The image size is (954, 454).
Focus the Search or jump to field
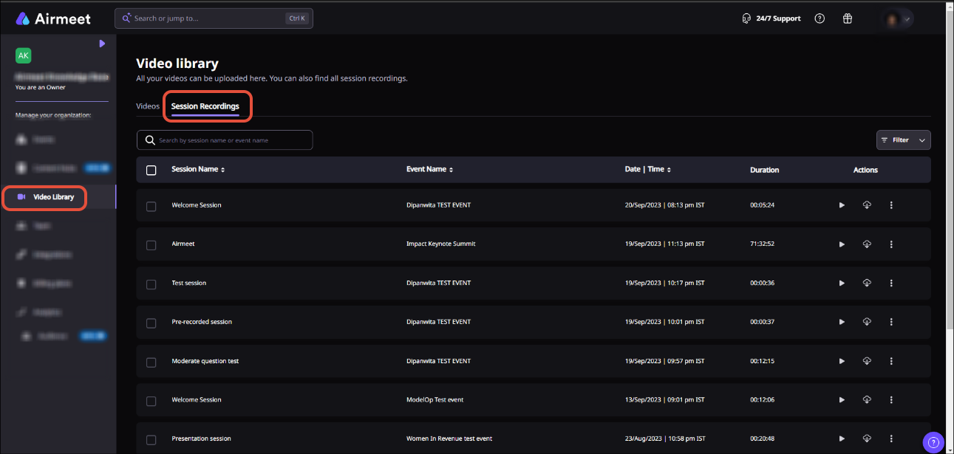[x=214, y=18]
